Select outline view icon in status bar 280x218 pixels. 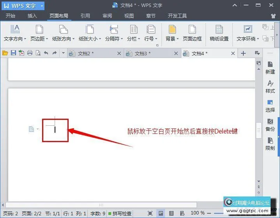click(x=171, y=213)
